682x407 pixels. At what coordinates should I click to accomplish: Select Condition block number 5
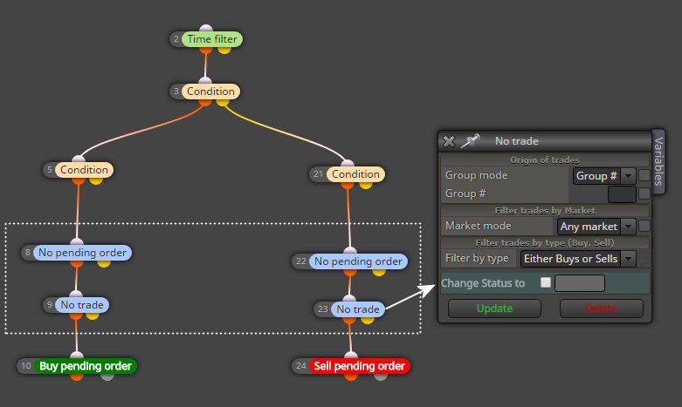[x=84, y=170]
